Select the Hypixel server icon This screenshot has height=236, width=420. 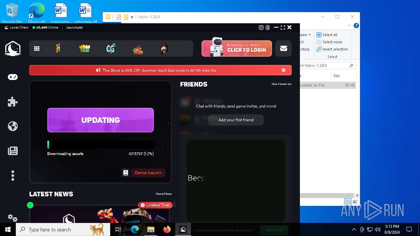pos(58,49)
